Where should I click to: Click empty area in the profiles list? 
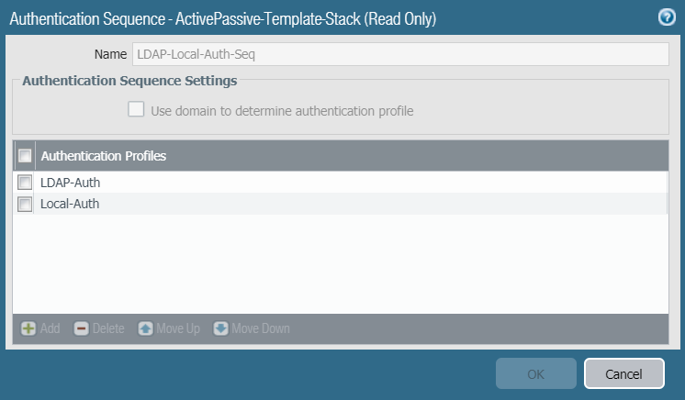pyautogui.click(x=340, y=264)
